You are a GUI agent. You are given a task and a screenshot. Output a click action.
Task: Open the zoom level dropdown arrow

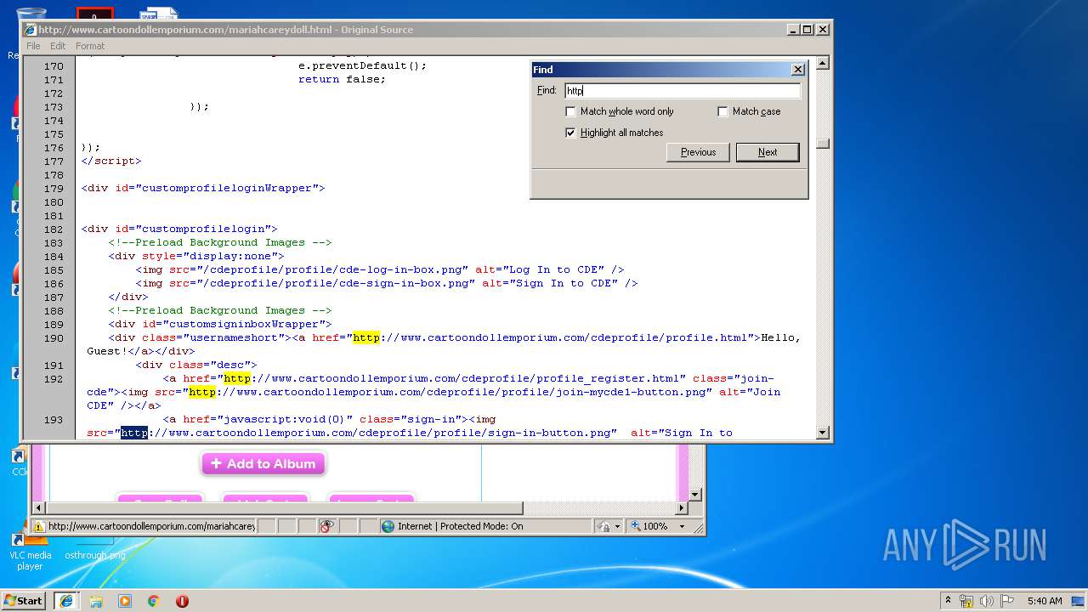click(x=682, y=526)
